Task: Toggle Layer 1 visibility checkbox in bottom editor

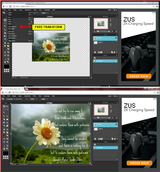Action: click(116, 124)
